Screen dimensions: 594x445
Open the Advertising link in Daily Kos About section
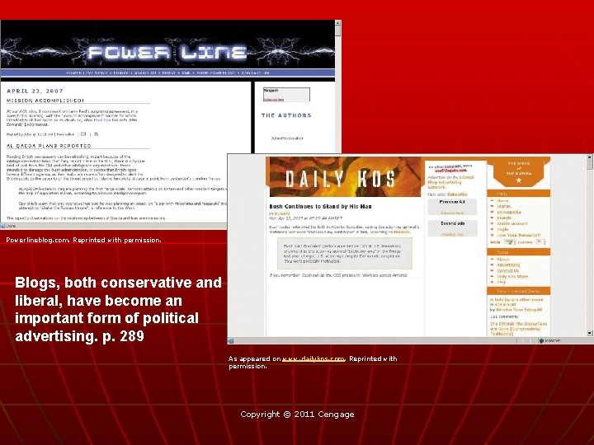point(508,265)
